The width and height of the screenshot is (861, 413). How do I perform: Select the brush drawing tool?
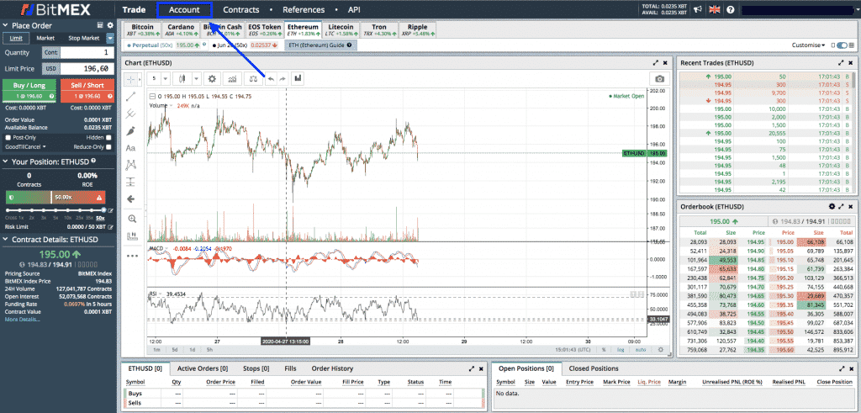coord(131,130)
